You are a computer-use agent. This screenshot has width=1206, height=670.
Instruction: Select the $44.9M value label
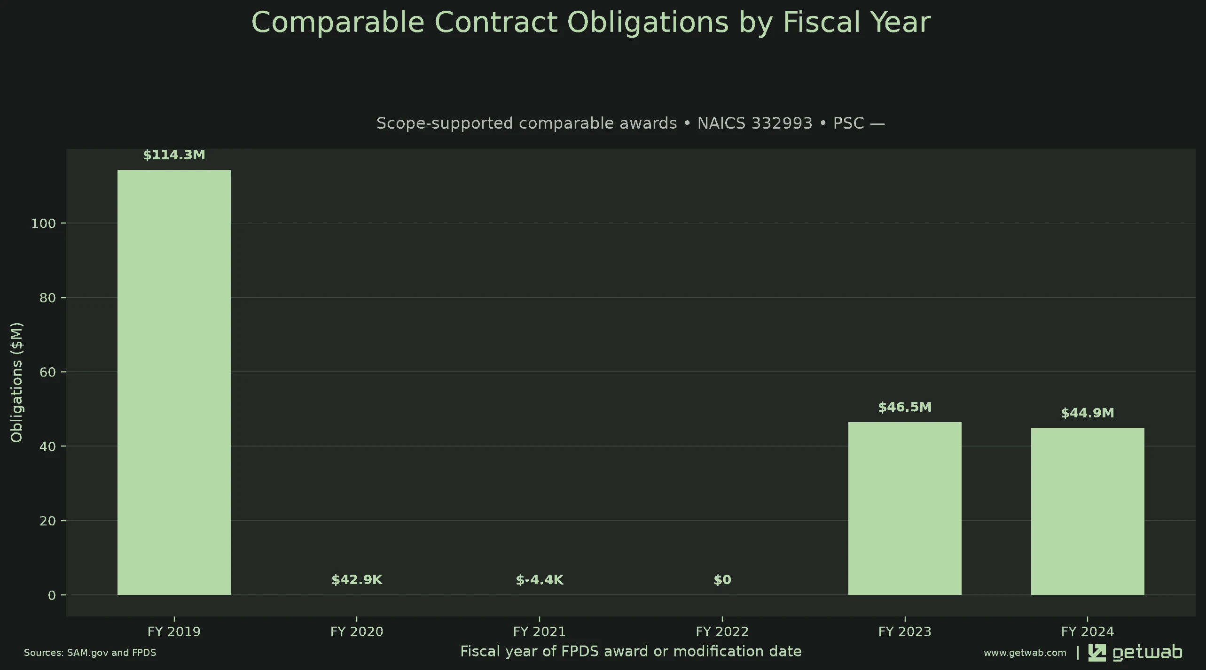[x=1088, y=413]
